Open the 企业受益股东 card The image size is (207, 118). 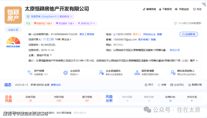113,73
